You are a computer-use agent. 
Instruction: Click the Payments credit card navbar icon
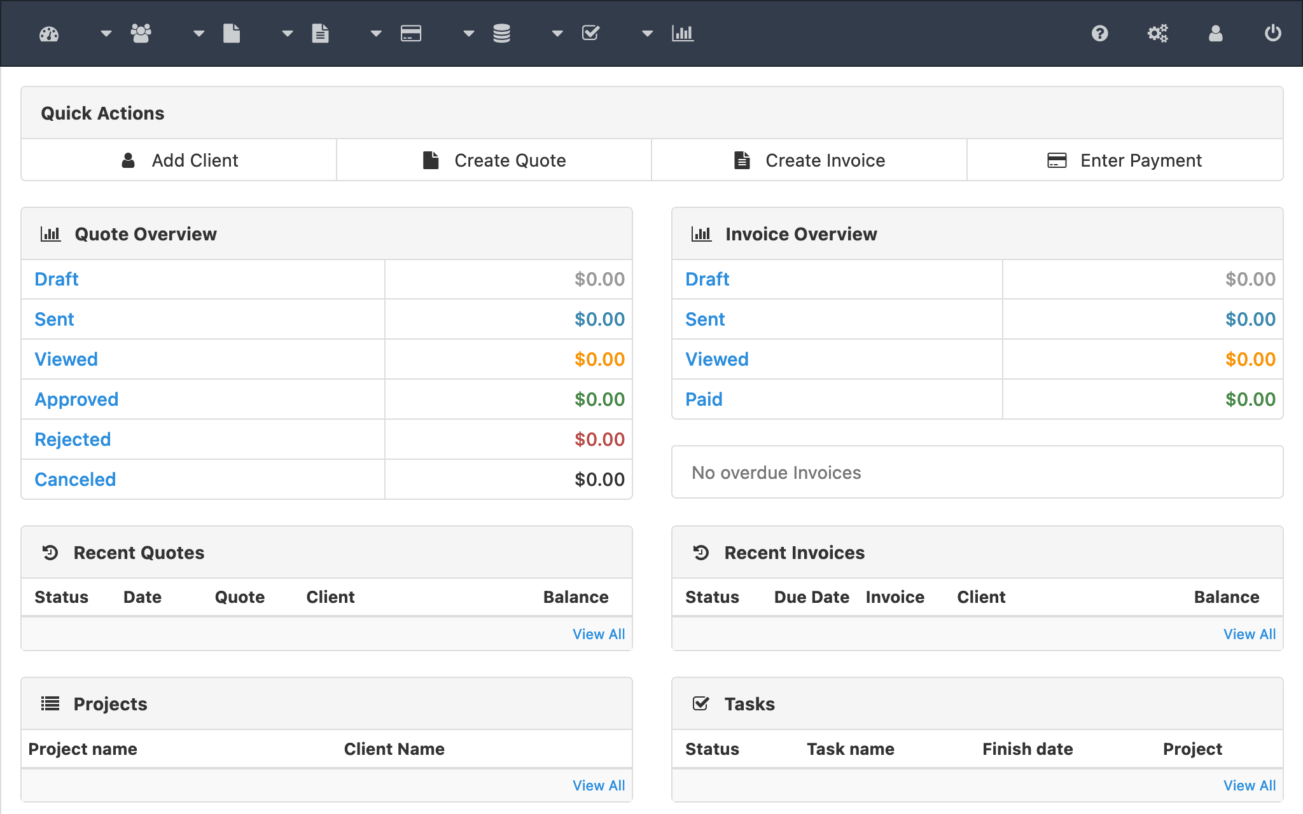(411, 33)
